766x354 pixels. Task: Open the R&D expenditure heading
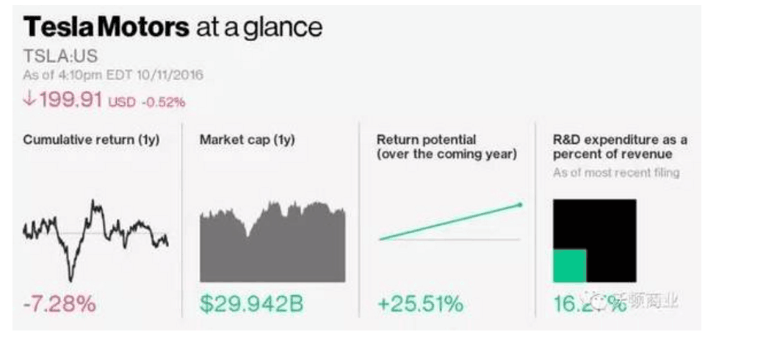[x=621, y=147]
